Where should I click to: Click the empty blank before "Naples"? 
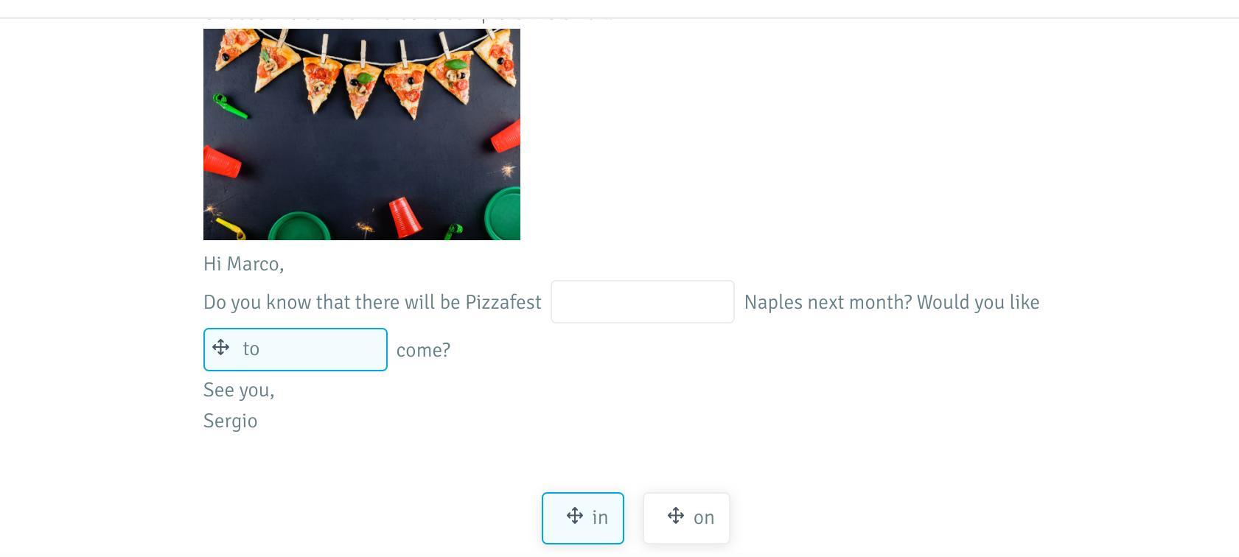coord(643,301)
